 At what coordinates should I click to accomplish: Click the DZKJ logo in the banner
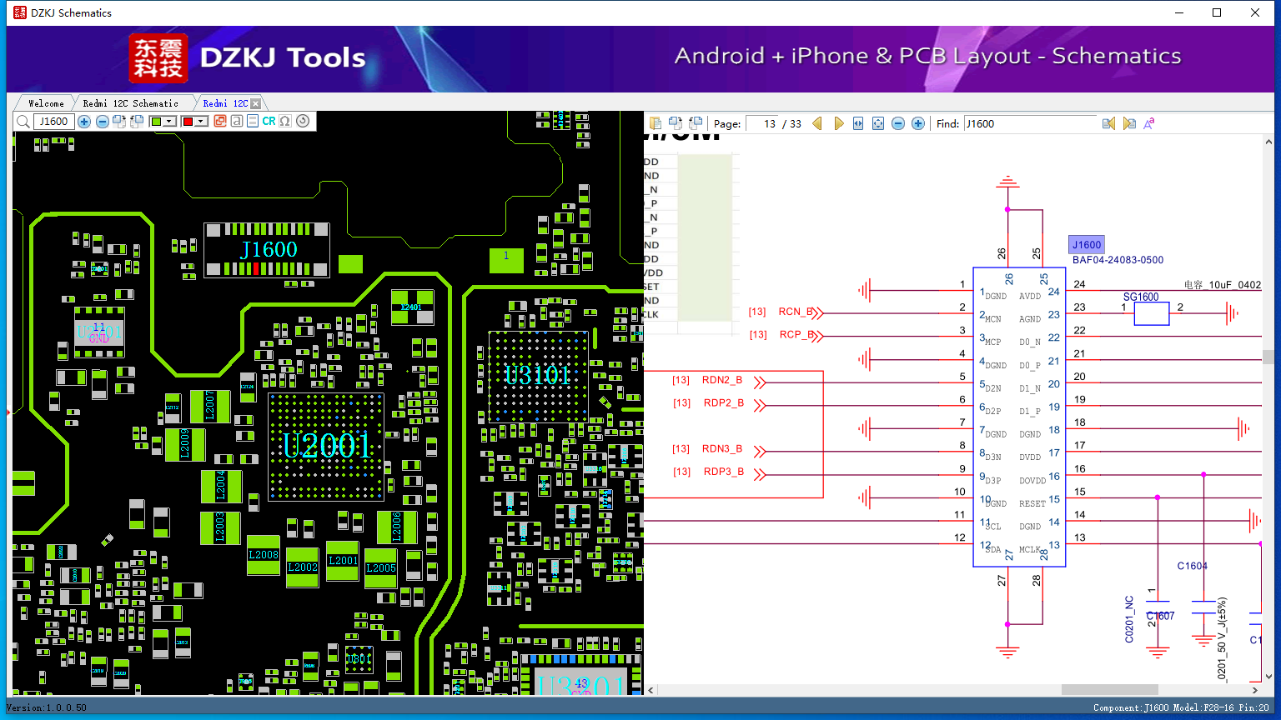click(158, 58)
